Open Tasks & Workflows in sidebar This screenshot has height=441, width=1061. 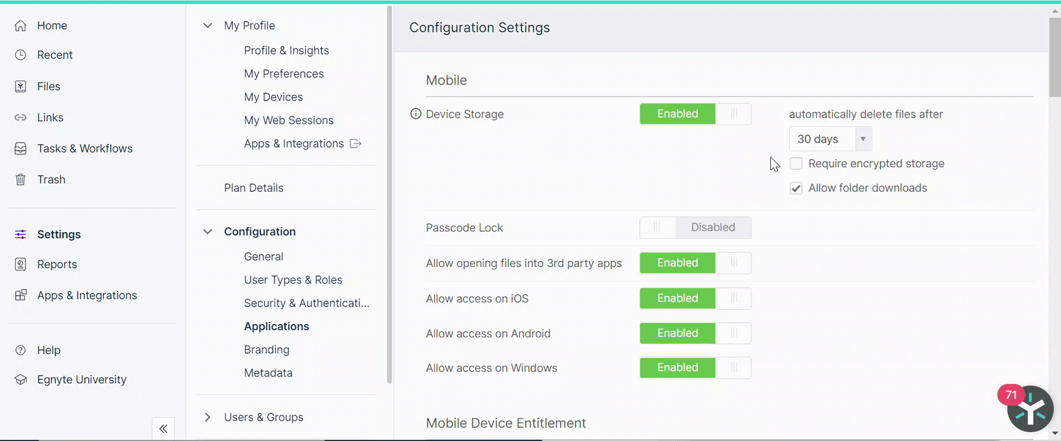tap(85, 149)
